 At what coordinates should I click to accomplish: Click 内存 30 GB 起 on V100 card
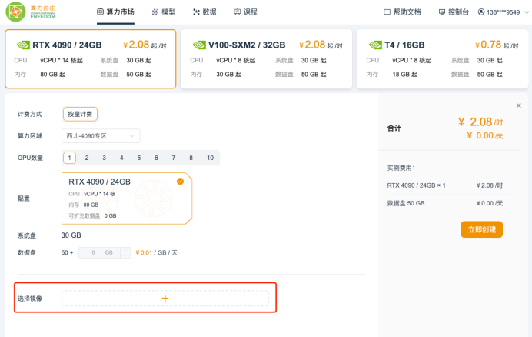(x=228, y=75)
